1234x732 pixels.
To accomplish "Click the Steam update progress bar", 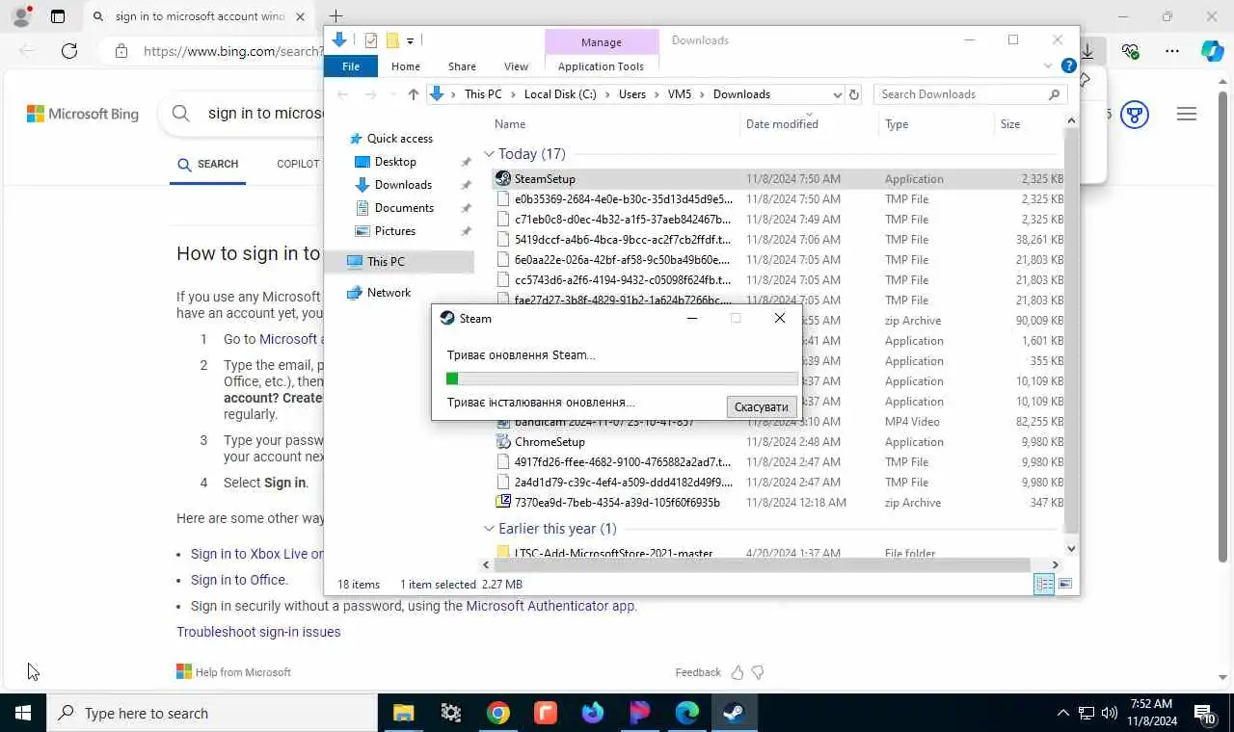I will [x=622, y=379].
